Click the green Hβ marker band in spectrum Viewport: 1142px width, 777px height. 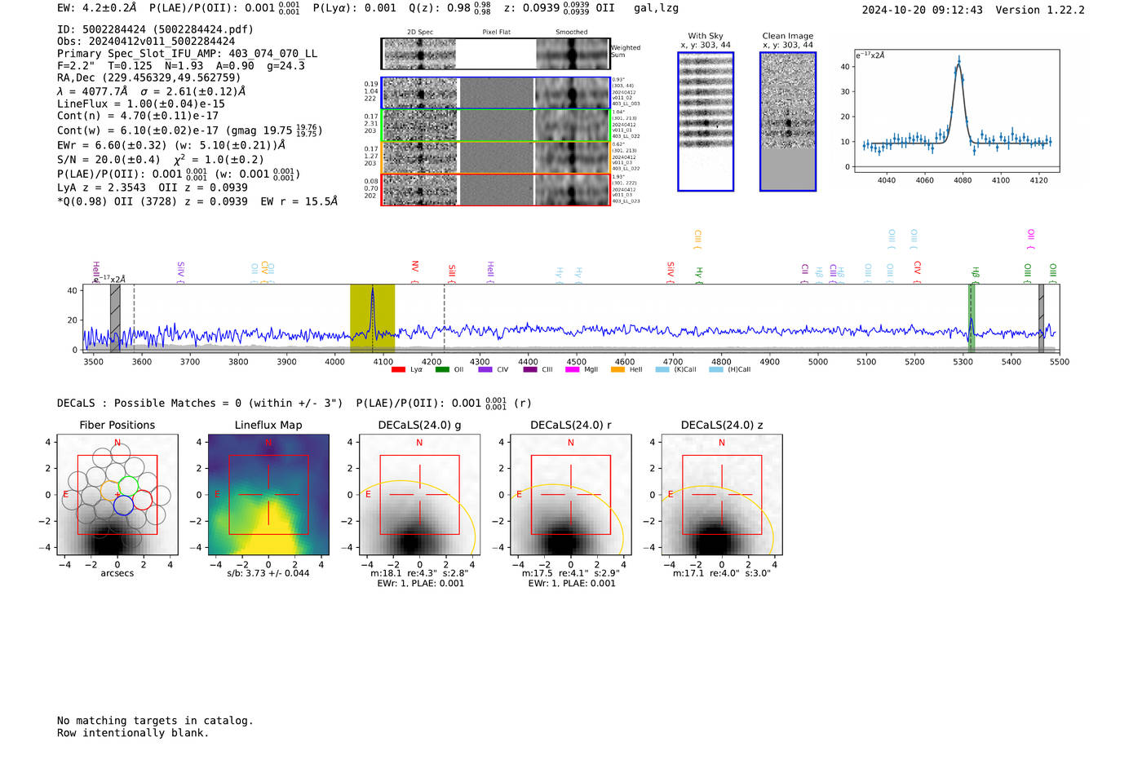(x=972, y=318)
